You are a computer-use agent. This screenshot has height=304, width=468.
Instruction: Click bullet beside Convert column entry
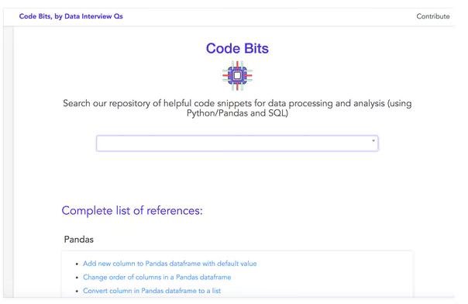(x=77, y=291)
